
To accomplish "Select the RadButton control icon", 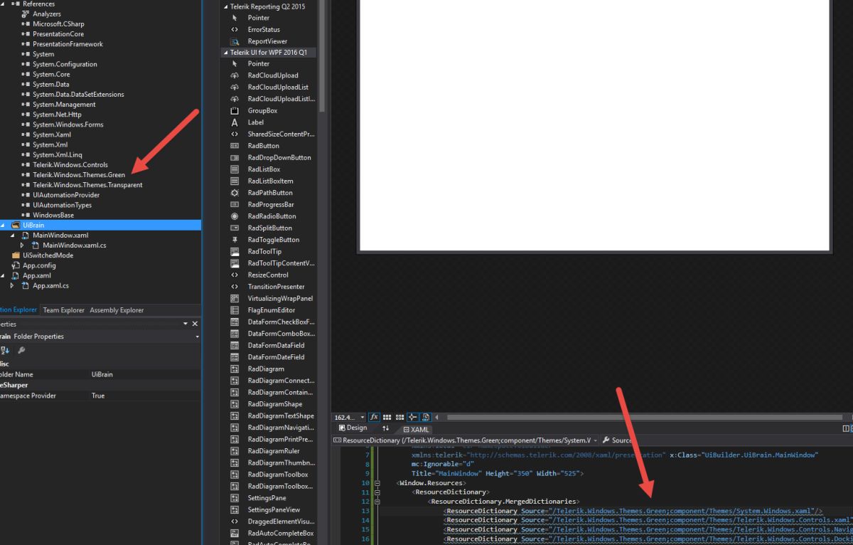I will coord(235,146).
